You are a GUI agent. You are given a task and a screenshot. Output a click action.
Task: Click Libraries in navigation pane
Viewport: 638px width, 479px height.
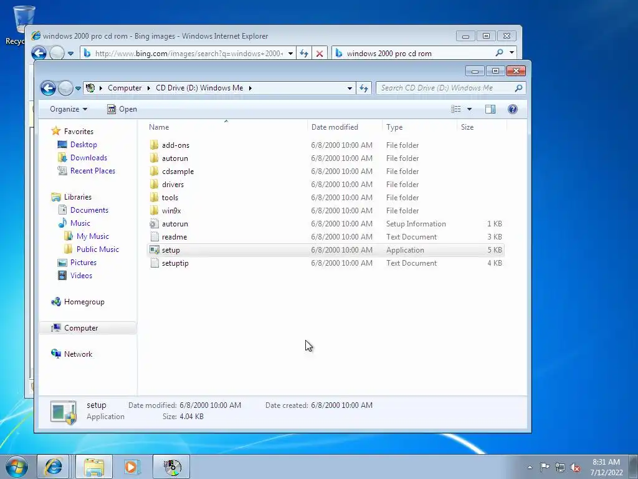pos(78,196)
